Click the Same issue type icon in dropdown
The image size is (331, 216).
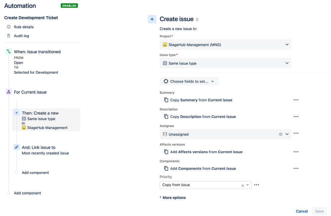[x=165, y=63]
